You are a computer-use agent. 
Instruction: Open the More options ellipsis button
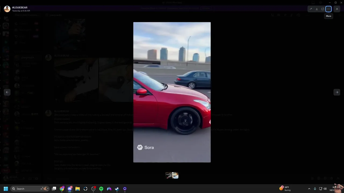(x=328, y=9)
